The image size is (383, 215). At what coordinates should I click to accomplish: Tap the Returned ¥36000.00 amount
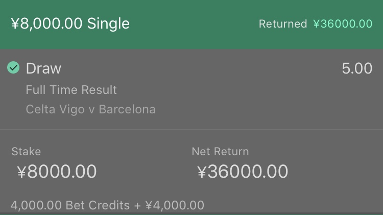[x=343, y=24]
